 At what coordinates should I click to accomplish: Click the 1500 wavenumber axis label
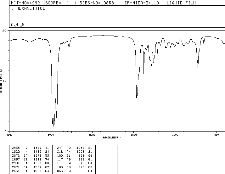point(134,135)
